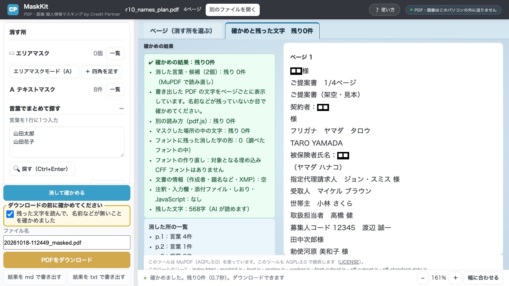Click 取扱担当者 高橋 健 line
The width and height of the screenshot is (509, 286).
[322, 215]
